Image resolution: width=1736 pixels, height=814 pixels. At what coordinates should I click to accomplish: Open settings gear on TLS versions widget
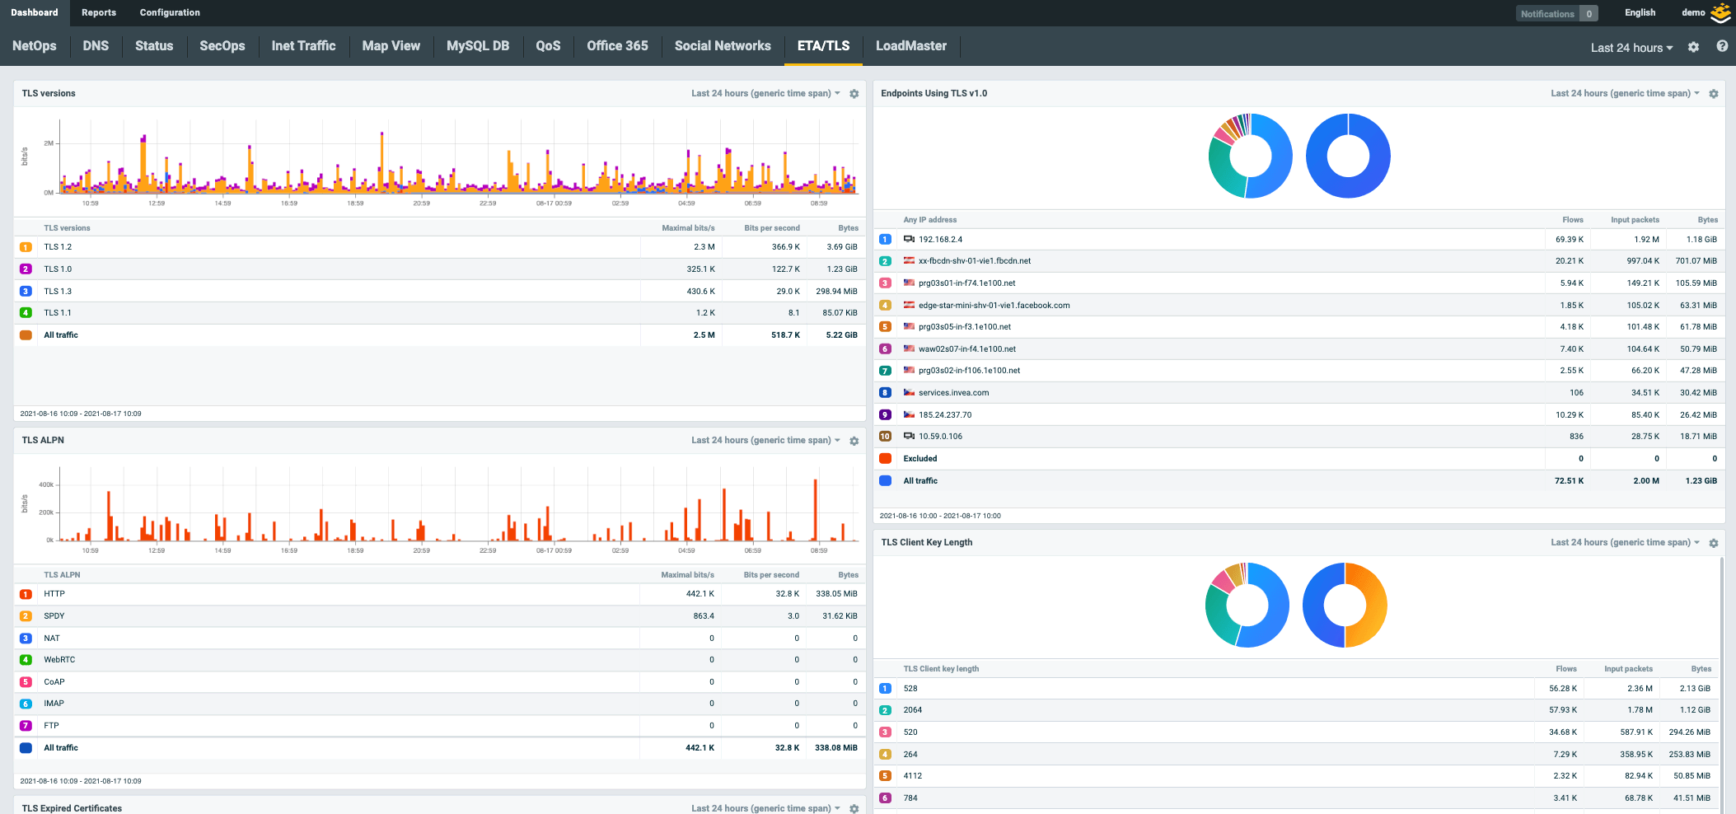click(x=854, y=93)
